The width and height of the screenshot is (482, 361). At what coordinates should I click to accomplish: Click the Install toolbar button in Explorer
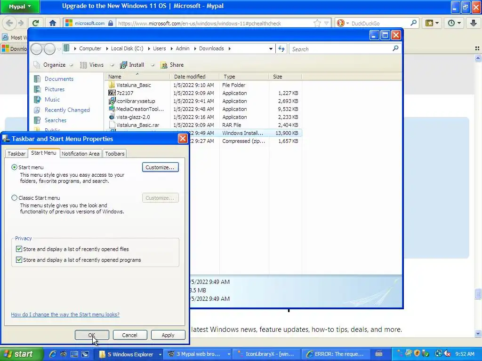pyautogui.click(x=132, y=65)
